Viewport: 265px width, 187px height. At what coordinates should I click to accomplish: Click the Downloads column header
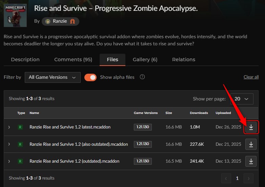199,113
